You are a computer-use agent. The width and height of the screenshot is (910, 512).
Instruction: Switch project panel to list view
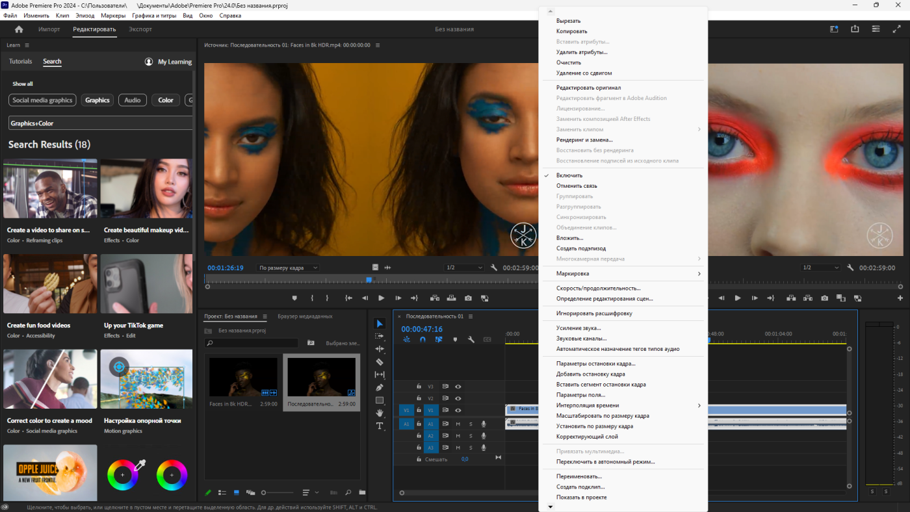[x=222, y=493]
